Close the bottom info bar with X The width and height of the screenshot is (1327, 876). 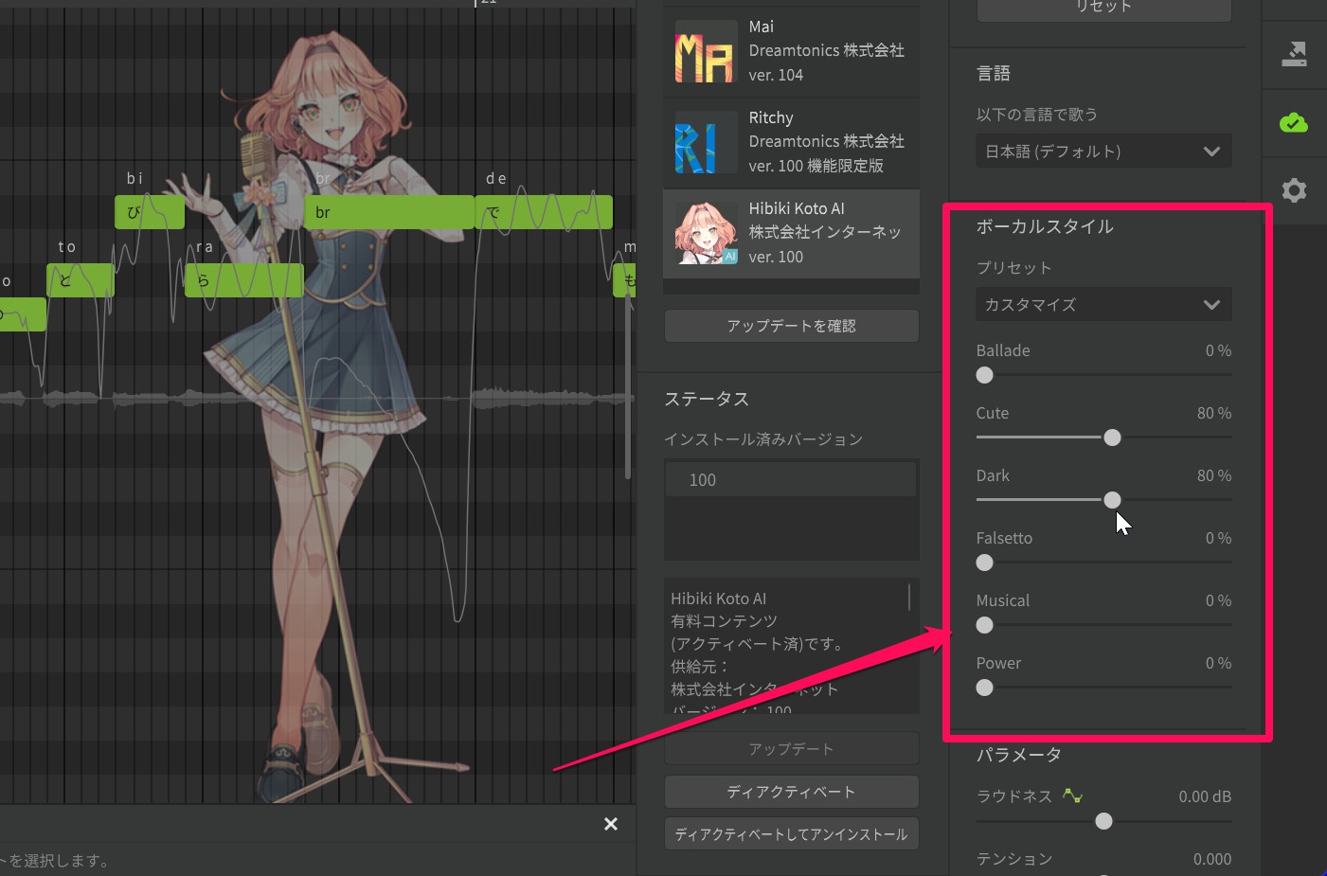611,824
